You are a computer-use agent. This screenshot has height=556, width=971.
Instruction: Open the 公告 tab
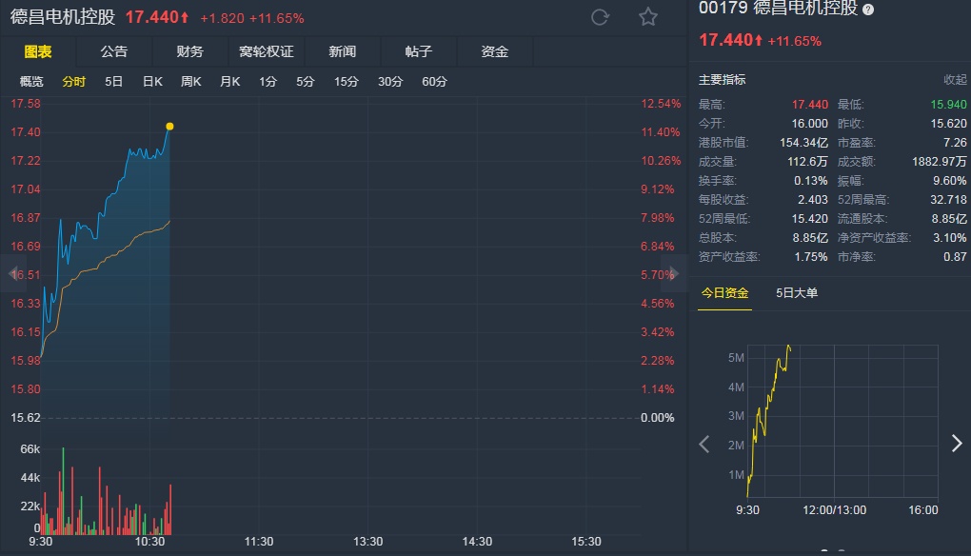(114, 51)
